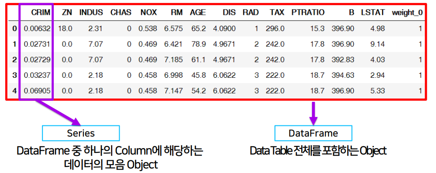Select the INDUS value 2.31
436x173 pixels.
95,28
